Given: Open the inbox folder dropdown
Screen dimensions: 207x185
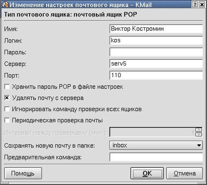Looking at the screenshot, I should click(x=156, y=145).
